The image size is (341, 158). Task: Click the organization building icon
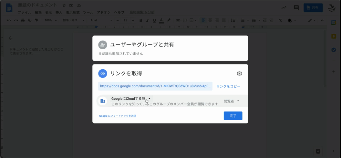point(103,101)
